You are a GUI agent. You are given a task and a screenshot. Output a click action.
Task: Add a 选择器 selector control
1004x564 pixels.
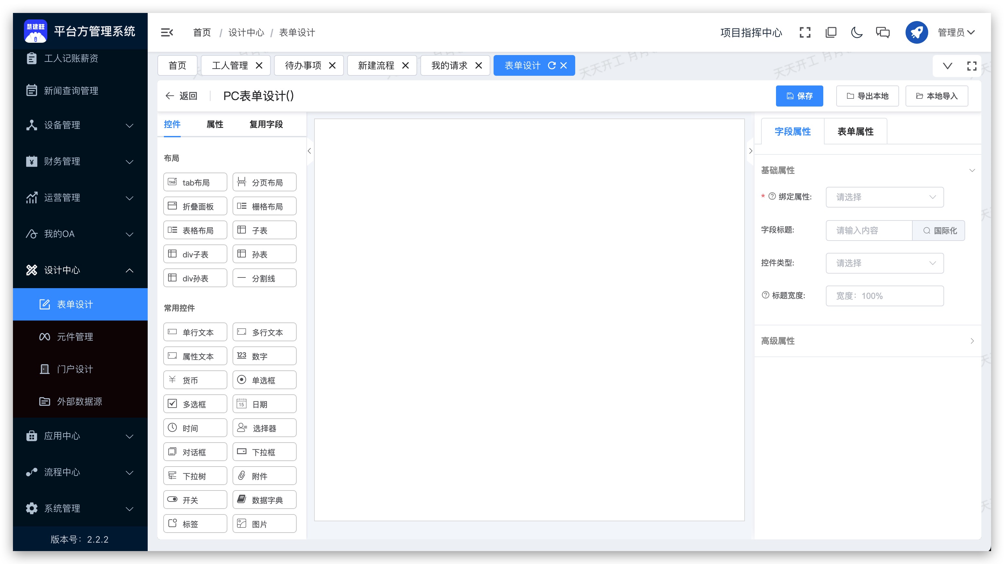(x=264, y=428)
